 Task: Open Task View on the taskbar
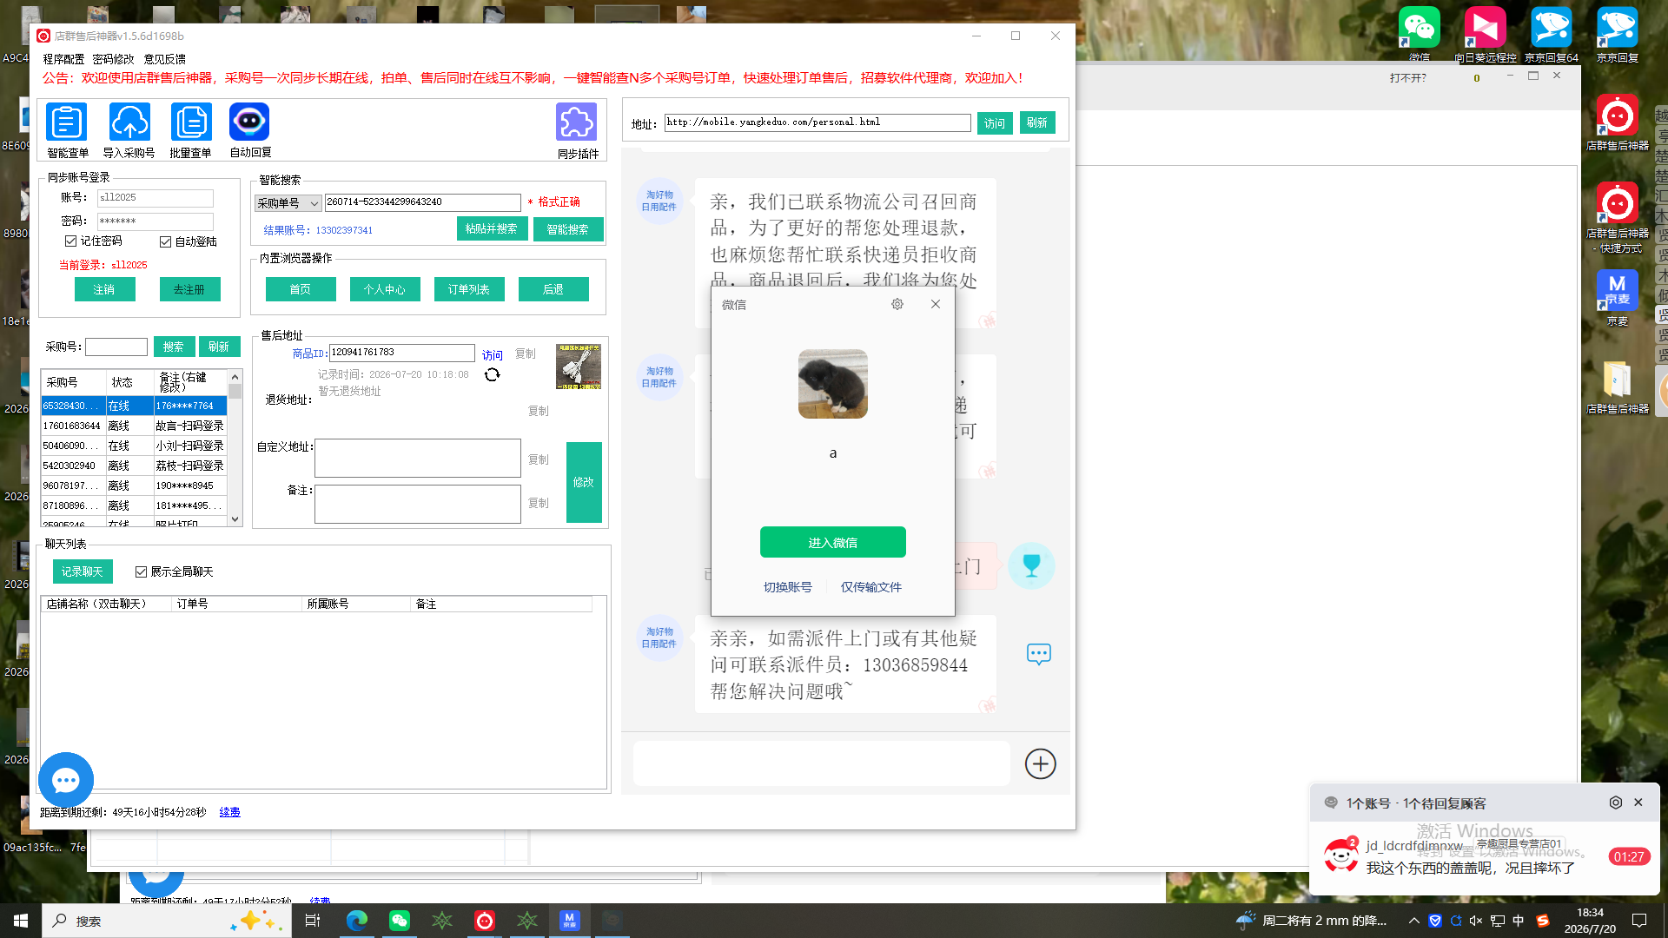(x=313, y=921)
